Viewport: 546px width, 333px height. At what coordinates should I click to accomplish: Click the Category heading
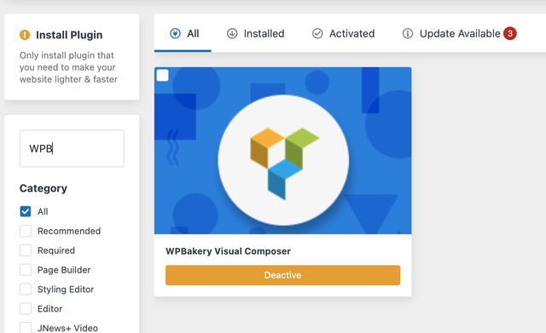tap(44, 188)
